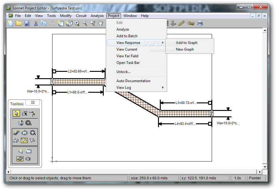Click the L3=80.72-of... dimension label
The image size is (276, 190).
186,103
